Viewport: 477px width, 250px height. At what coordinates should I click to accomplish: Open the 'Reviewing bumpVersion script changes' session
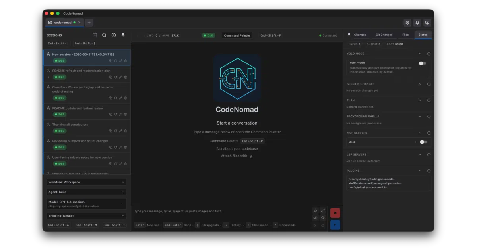(87, 144)
